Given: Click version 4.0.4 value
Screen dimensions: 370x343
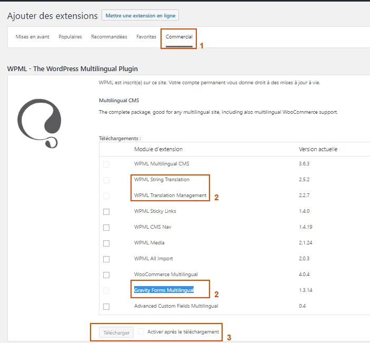Looking at the screenshot, I should click(x=304, y=275).
